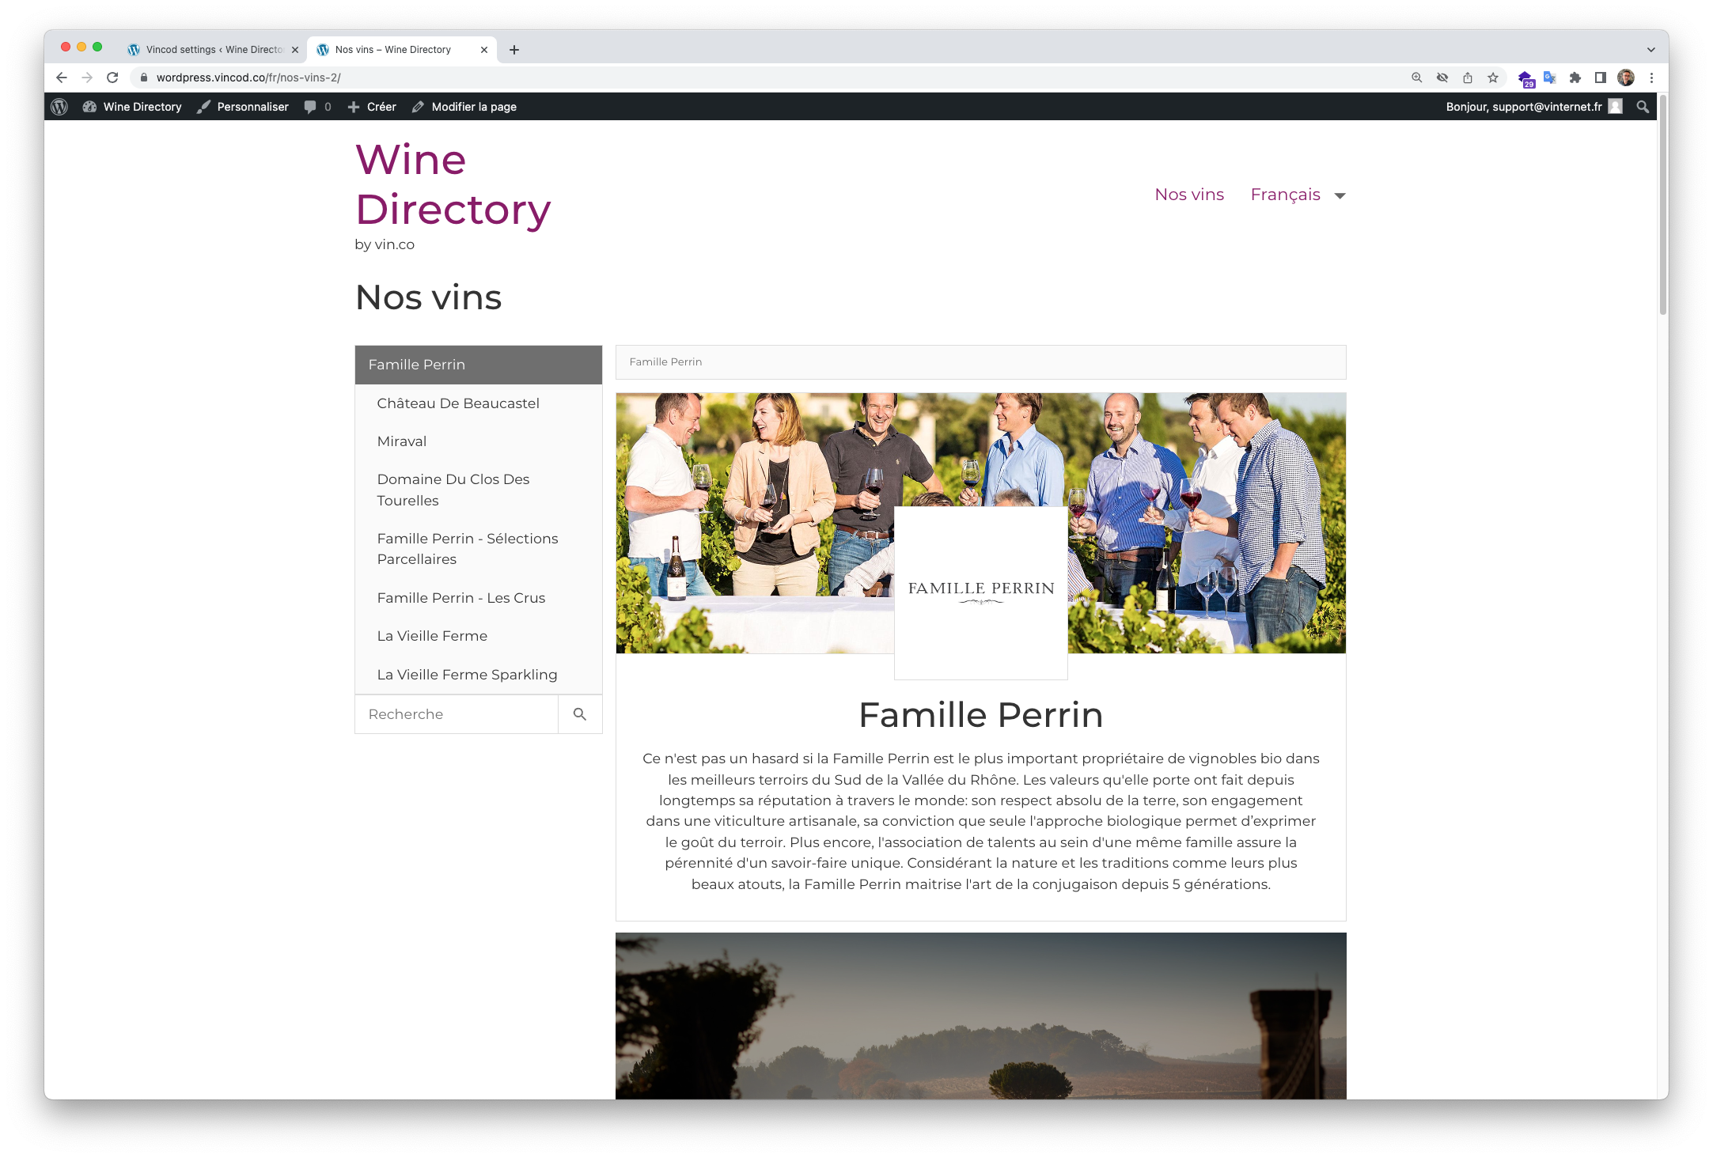Open Wine Directory in the admin bar
This screenshot has height=1158, width=1713.
[x=132, y=107]
